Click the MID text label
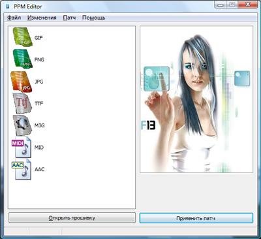The image size is (261, 239). tap(39, 148)
